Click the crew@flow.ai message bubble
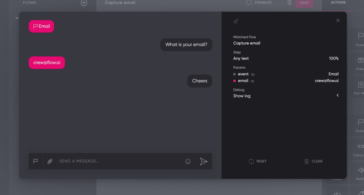This screenshot has height=195, width=364. 47,62
